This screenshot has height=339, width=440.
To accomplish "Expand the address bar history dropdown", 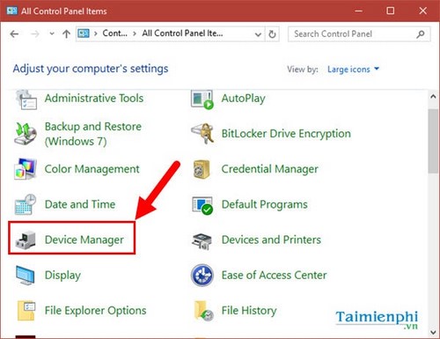I will click(258, 34).
